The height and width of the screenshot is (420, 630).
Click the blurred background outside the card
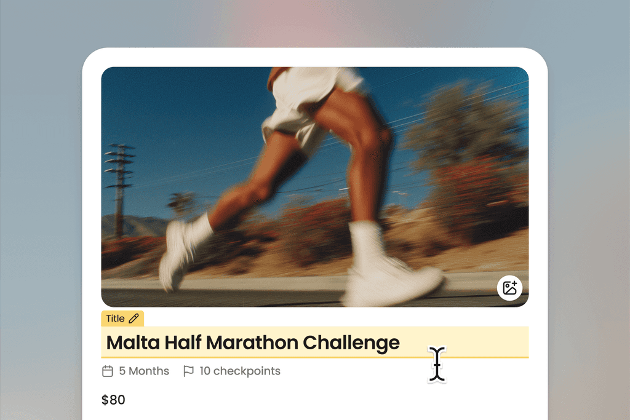coord(40,200)
